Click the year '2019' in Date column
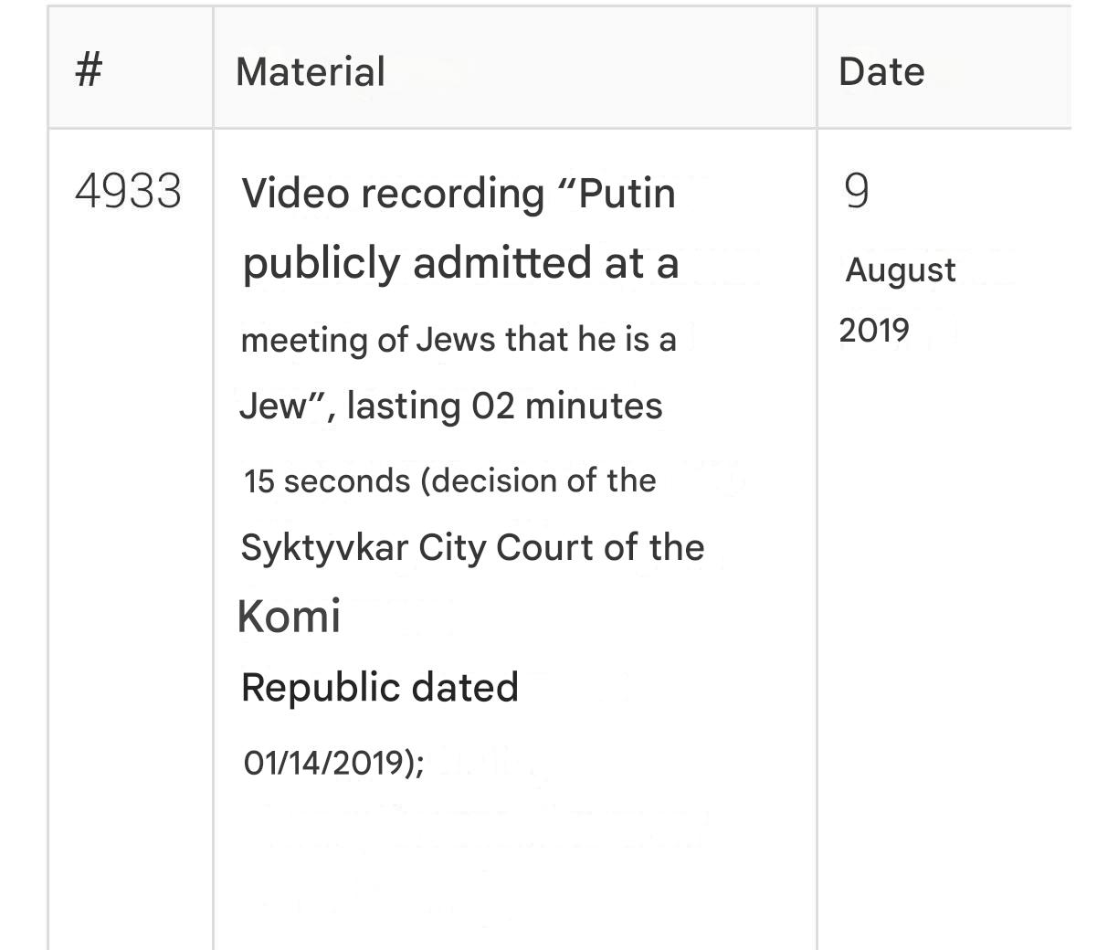Screen dimensions: 1118x950 pyautogui.click(x=874, y=330)
